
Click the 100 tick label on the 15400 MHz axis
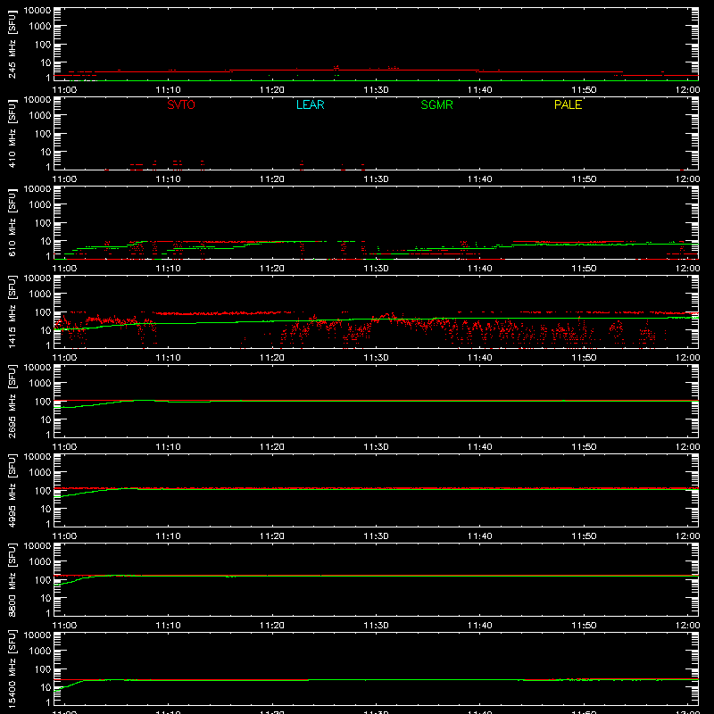tap(43, 669)
